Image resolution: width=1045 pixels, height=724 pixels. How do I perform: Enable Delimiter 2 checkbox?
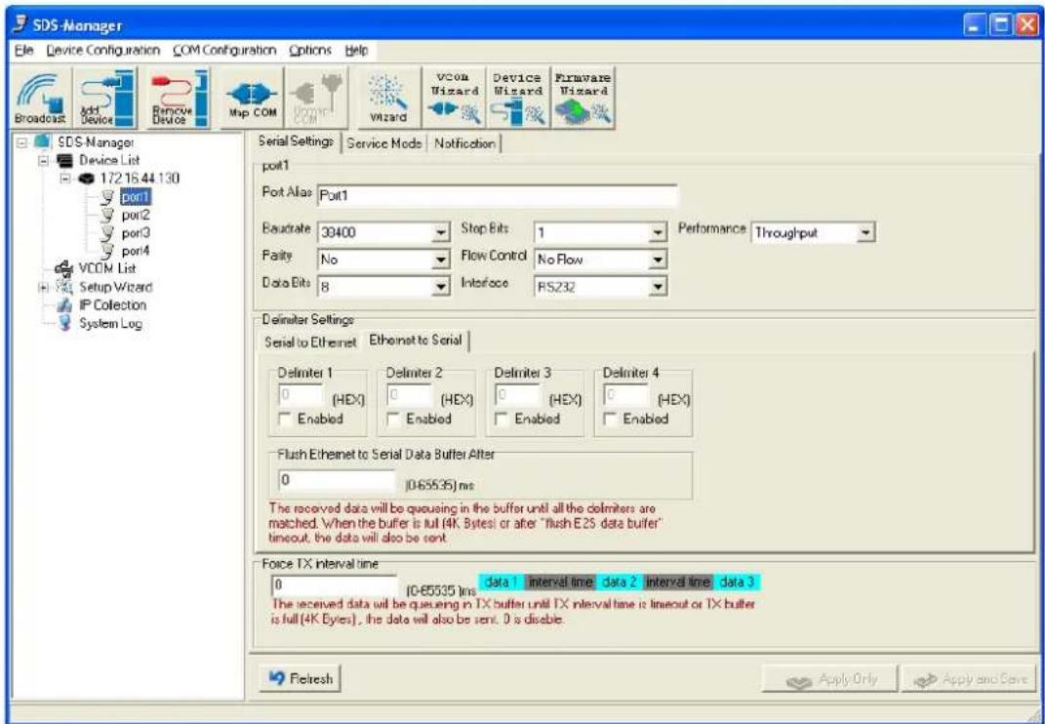[394, 420]
